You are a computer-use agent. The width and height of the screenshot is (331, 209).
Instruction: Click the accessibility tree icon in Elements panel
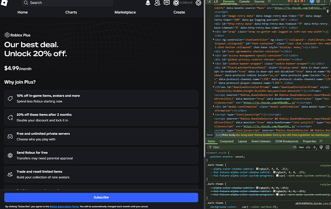click(x=328, y=12)
